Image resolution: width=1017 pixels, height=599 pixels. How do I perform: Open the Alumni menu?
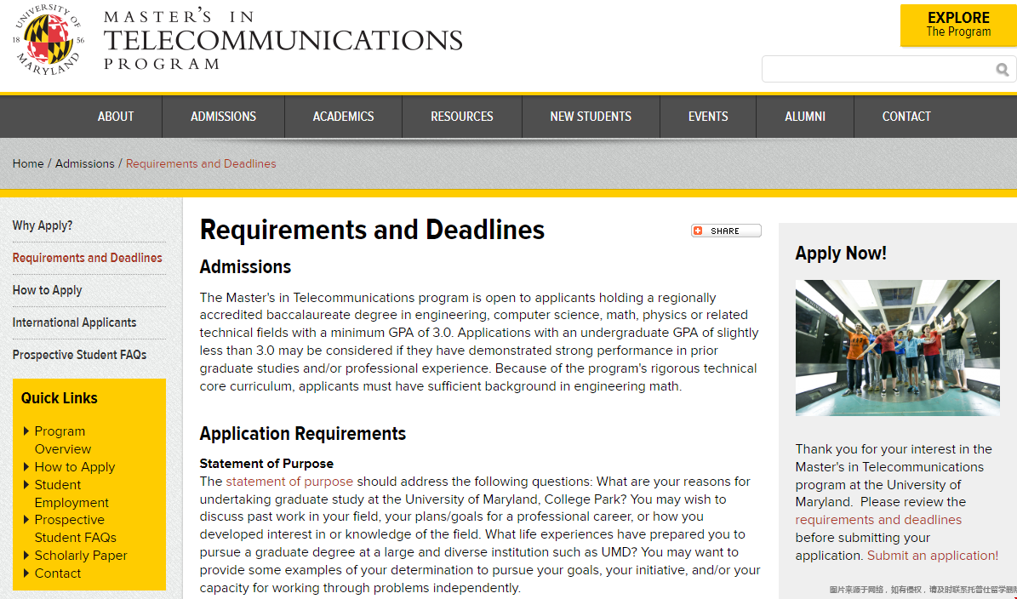(x=805, y=117)
